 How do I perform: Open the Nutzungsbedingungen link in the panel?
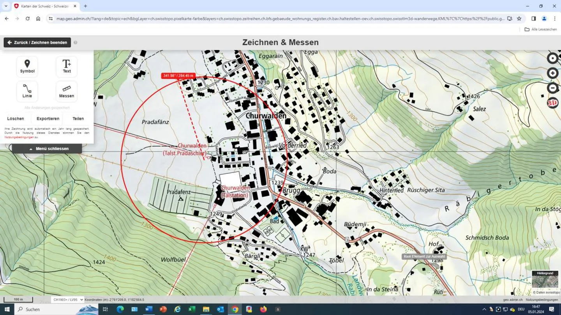(19, 137)
